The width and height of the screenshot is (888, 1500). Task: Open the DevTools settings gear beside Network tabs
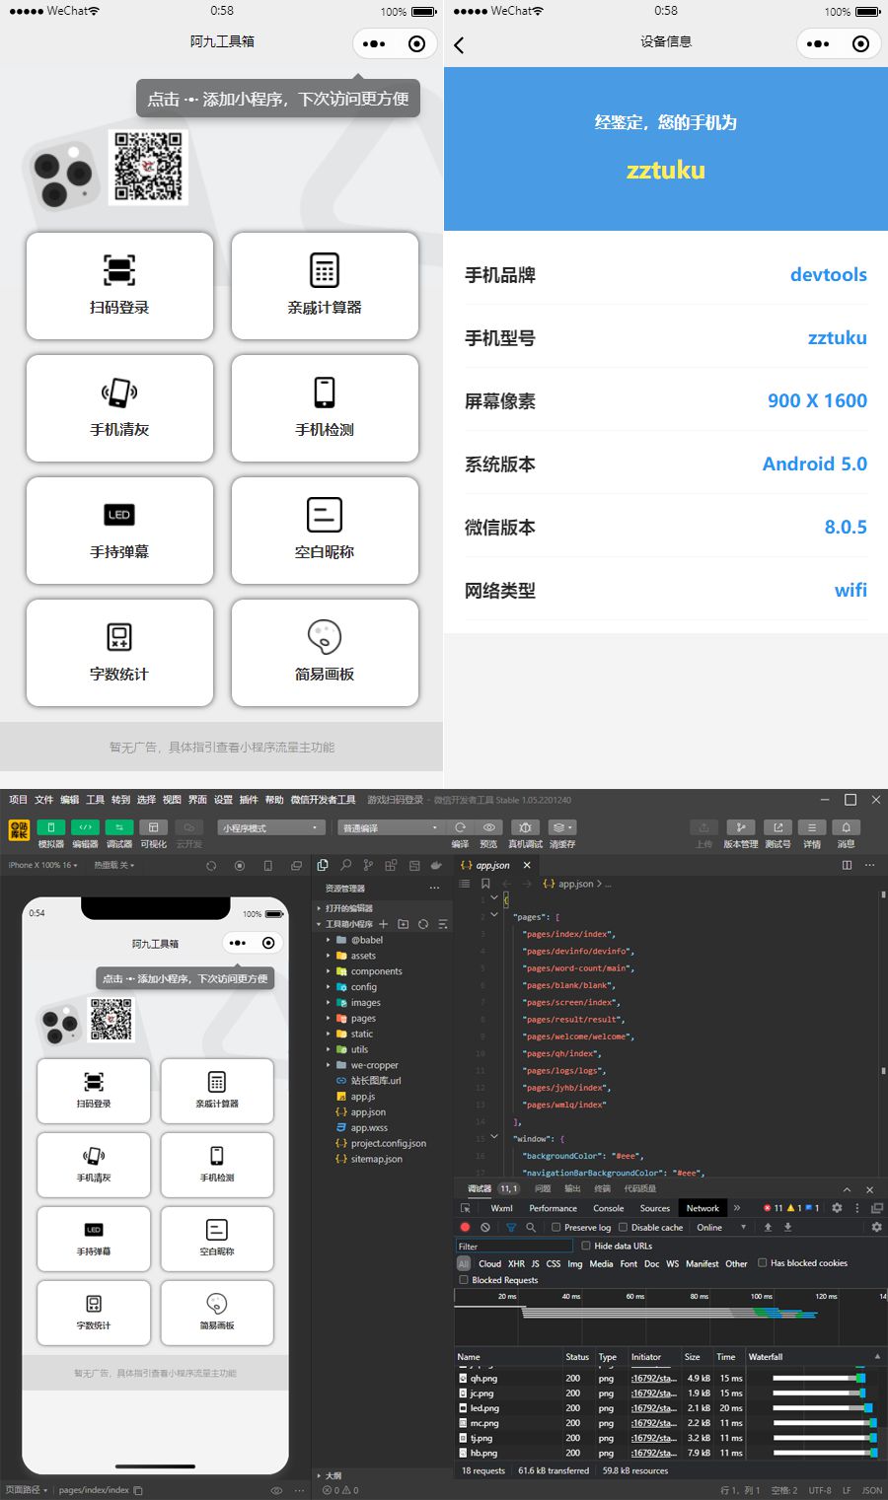pyautogui.click(x=837, y=1208)
